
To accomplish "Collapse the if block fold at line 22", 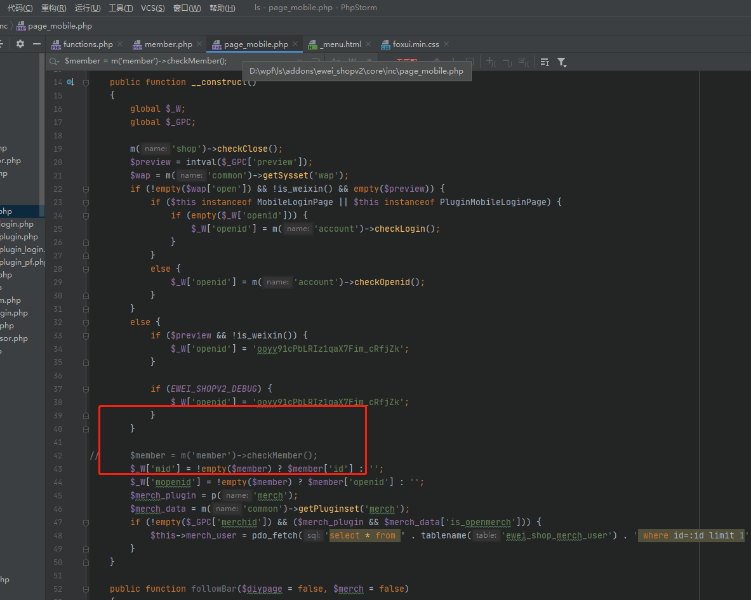I will coord(86,189).
